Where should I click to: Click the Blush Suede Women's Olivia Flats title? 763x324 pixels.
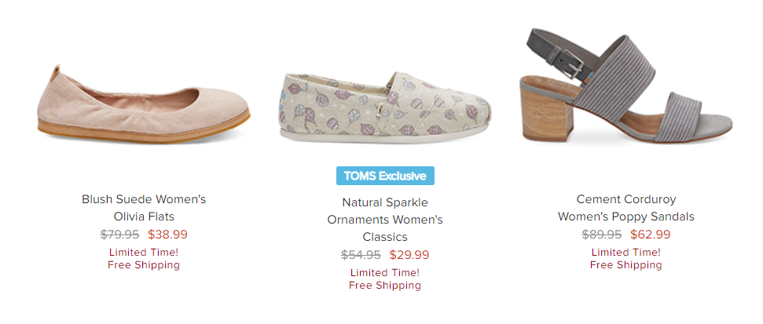pyautogui.click(x=144, y=208)
